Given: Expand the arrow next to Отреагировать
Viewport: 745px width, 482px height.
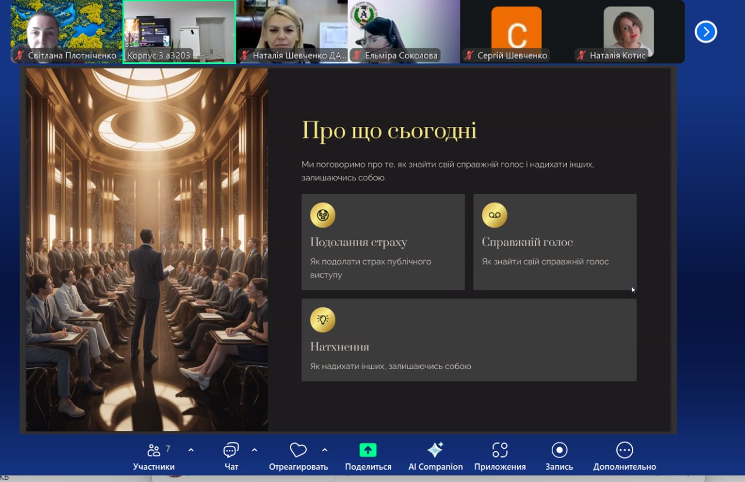Looking at the screenshot, I should point(325,450).
